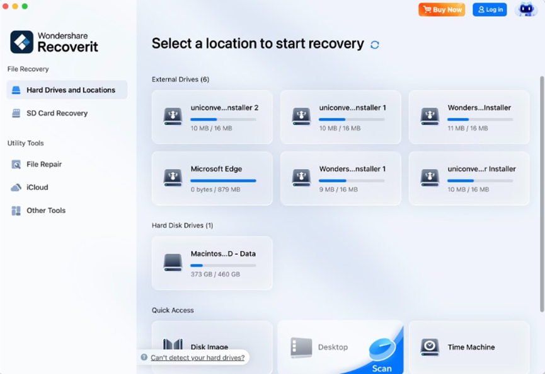Click the vertical scrollbar on the right
545x374 pixels.
pyautogui.click(x=541, y=189)
